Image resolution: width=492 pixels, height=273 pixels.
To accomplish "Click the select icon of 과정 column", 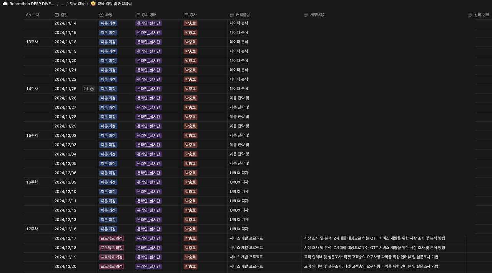I will [x=101, y=15].
